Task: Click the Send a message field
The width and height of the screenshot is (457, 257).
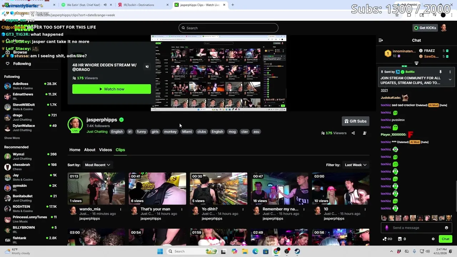Action: (x=416, y=228)
